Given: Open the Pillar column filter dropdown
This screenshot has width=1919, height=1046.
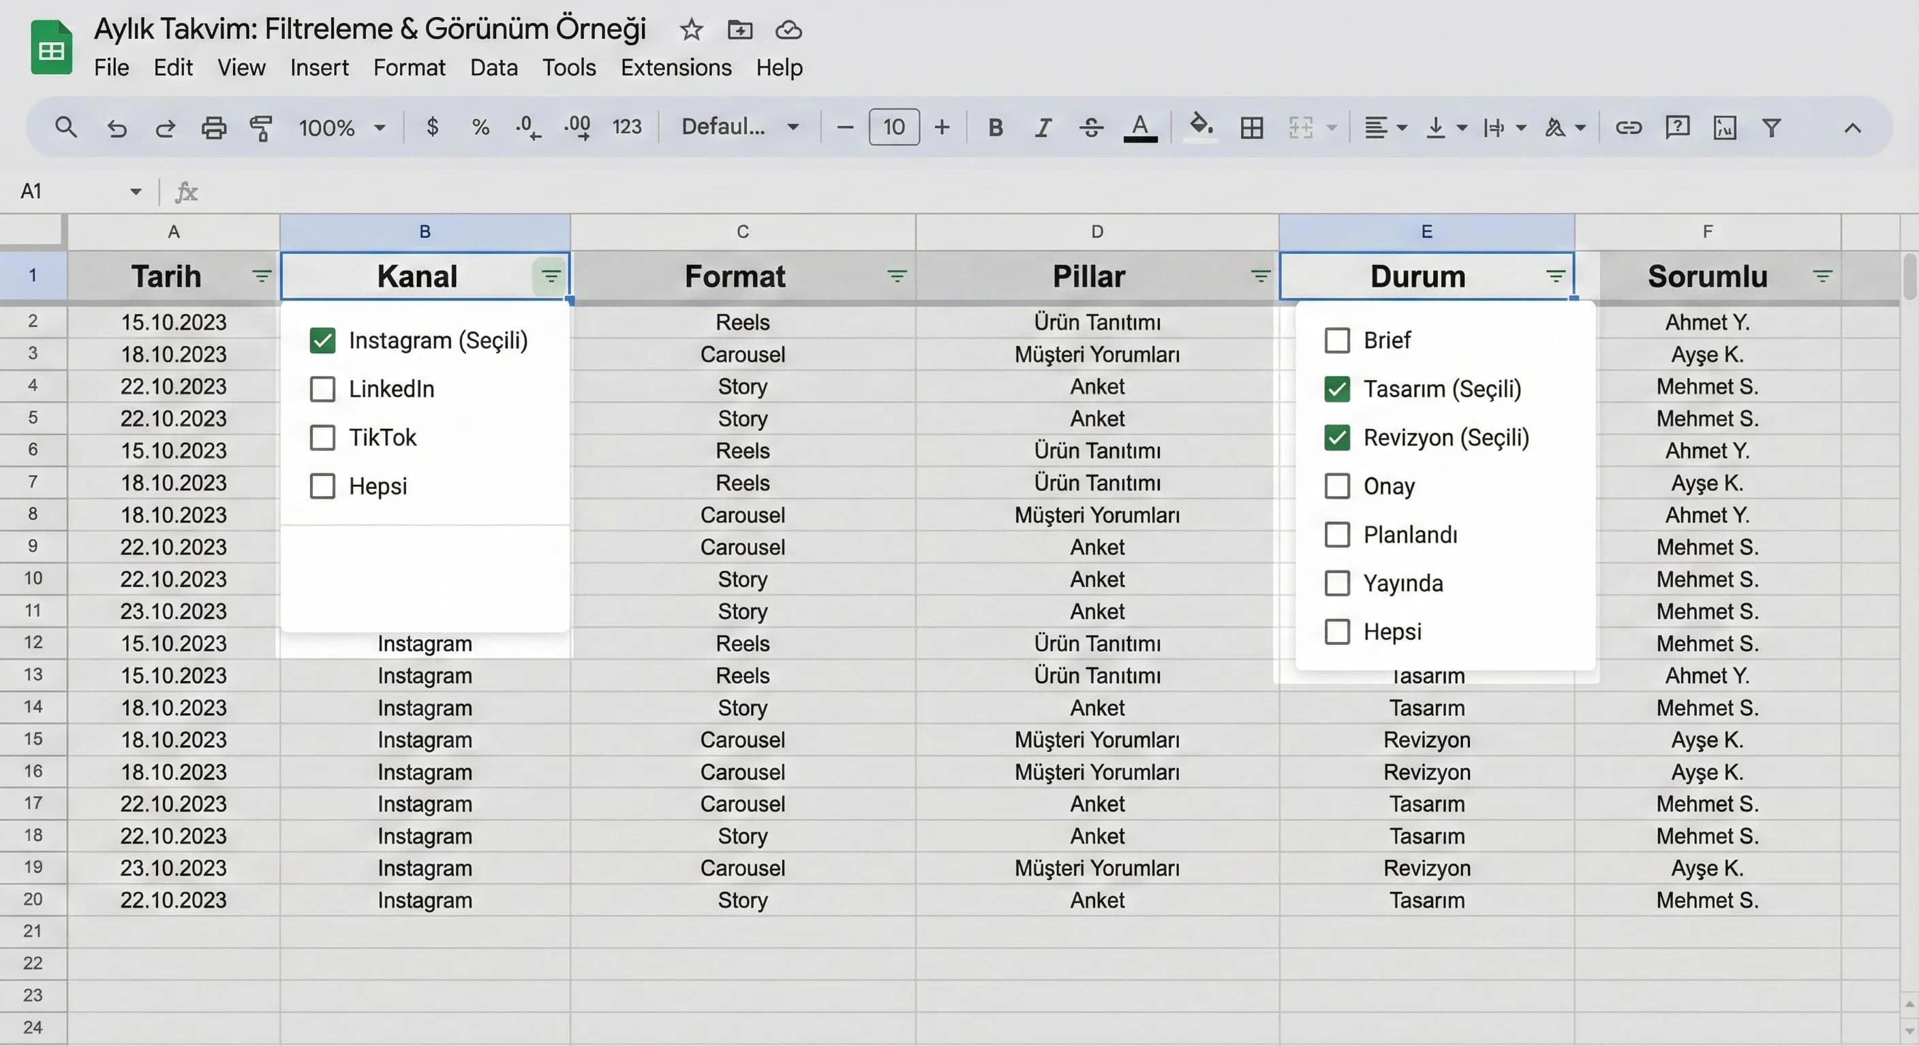Looking at the screenshot, I should [x=1260, y=276].
